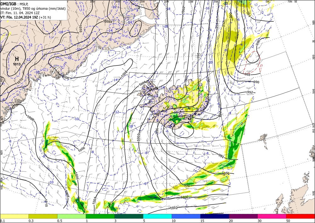Screen dimensions: 315x223
Task: Click the '0W' longitude label at top
Action: coord(267,1)
